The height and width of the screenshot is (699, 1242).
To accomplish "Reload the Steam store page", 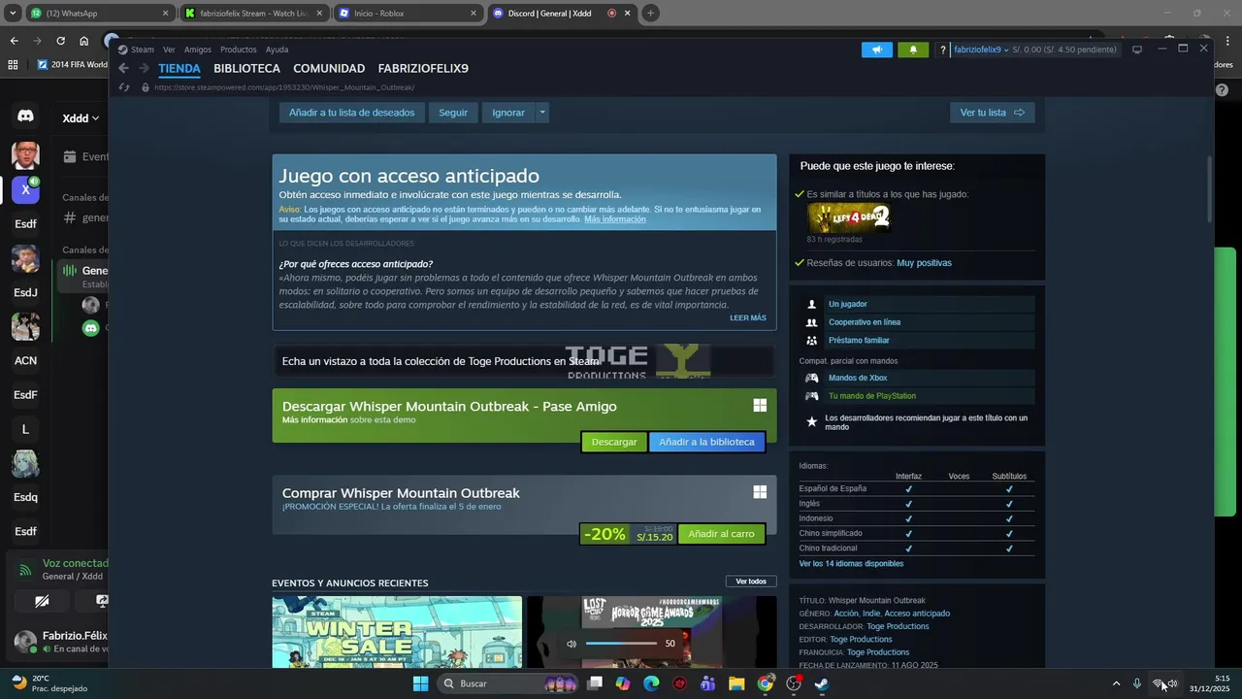I will click(123, 87).
